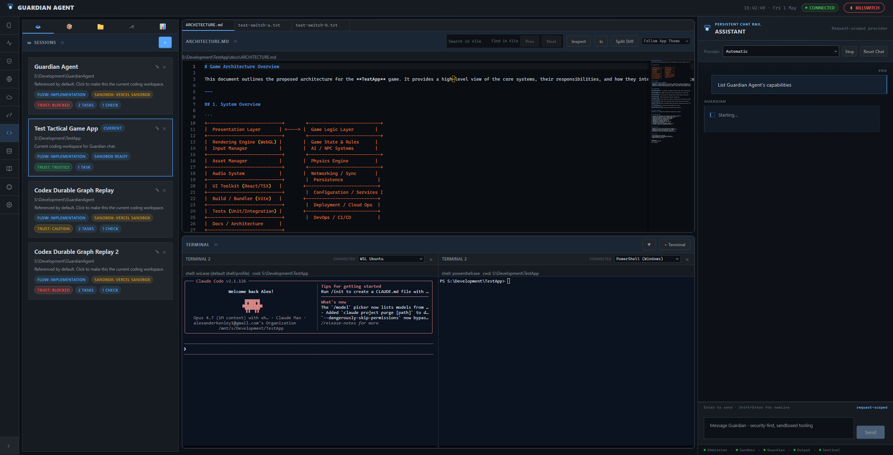Click the Inspect button

pos(578,41)
